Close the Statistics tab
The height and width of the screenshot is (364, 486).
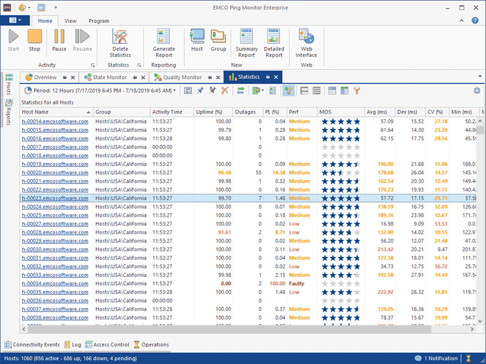[x=276, y=77]
